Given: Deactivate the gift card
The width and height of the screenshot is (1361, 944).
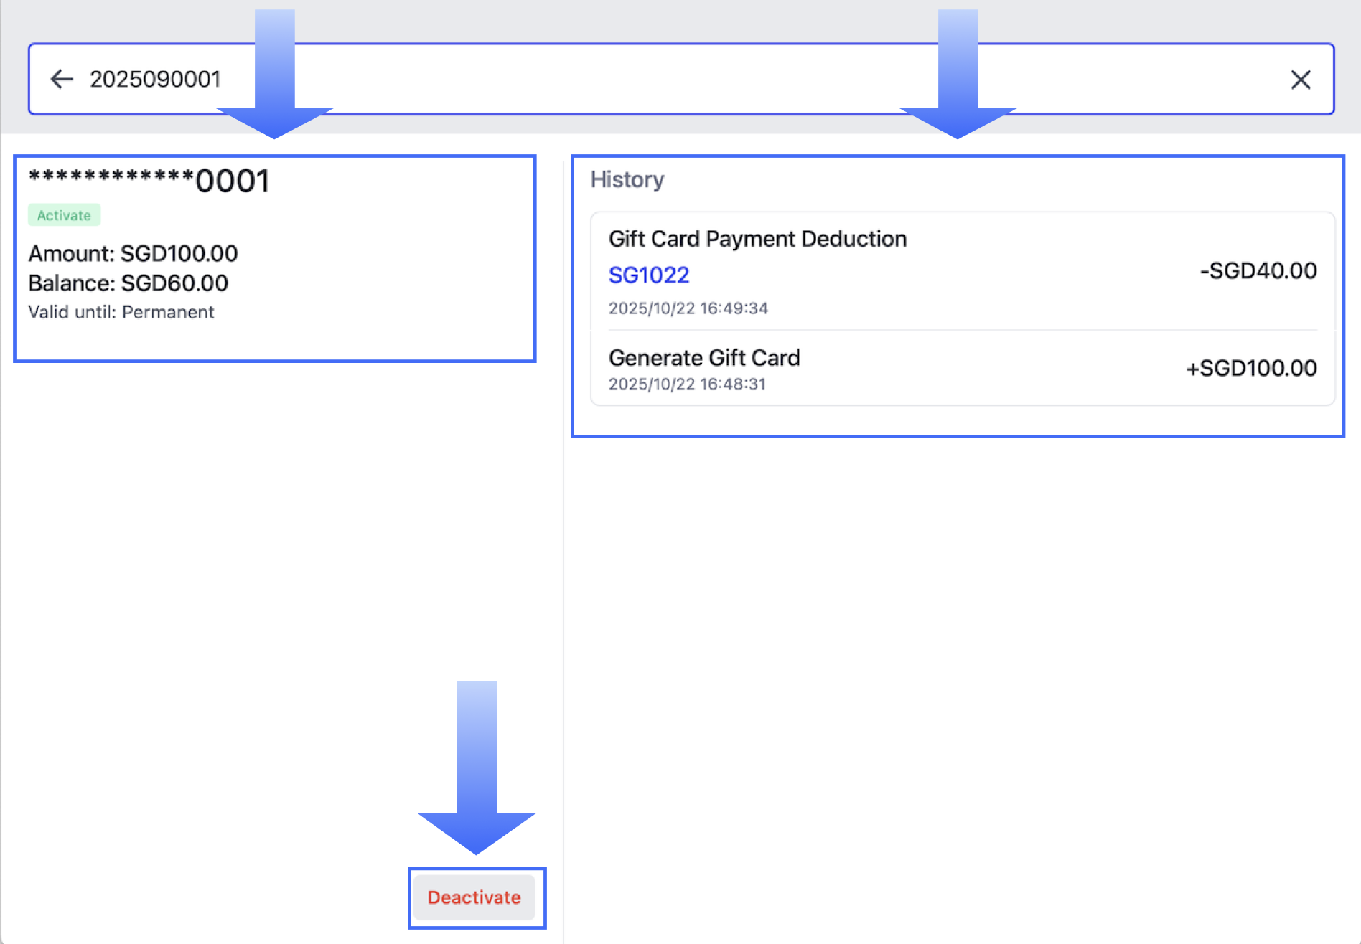Looking at the screenshot, I should click(474, 897).
